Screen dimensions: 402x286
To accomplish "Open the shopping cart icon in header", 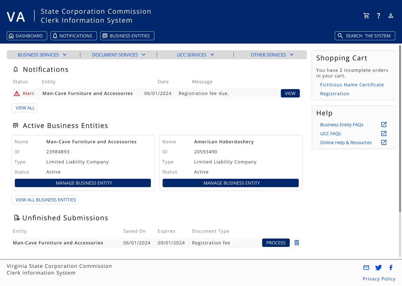I will pyautogui.click(x=366, y=16).
